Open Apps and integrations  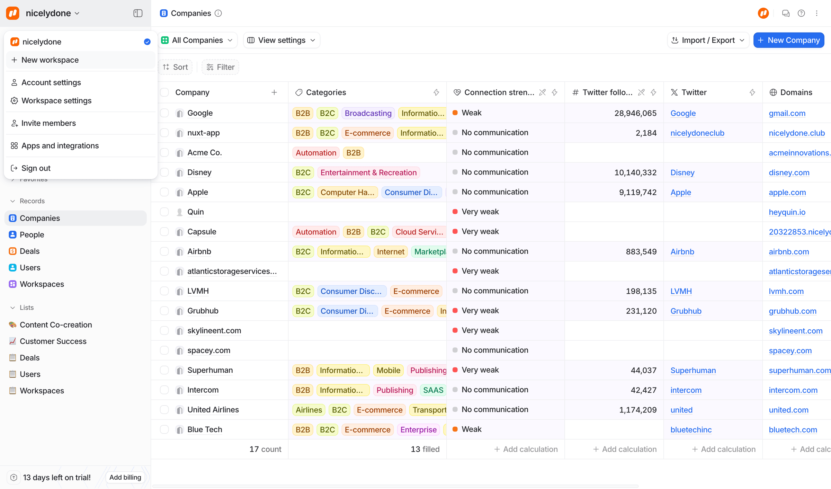click(80, 146)
